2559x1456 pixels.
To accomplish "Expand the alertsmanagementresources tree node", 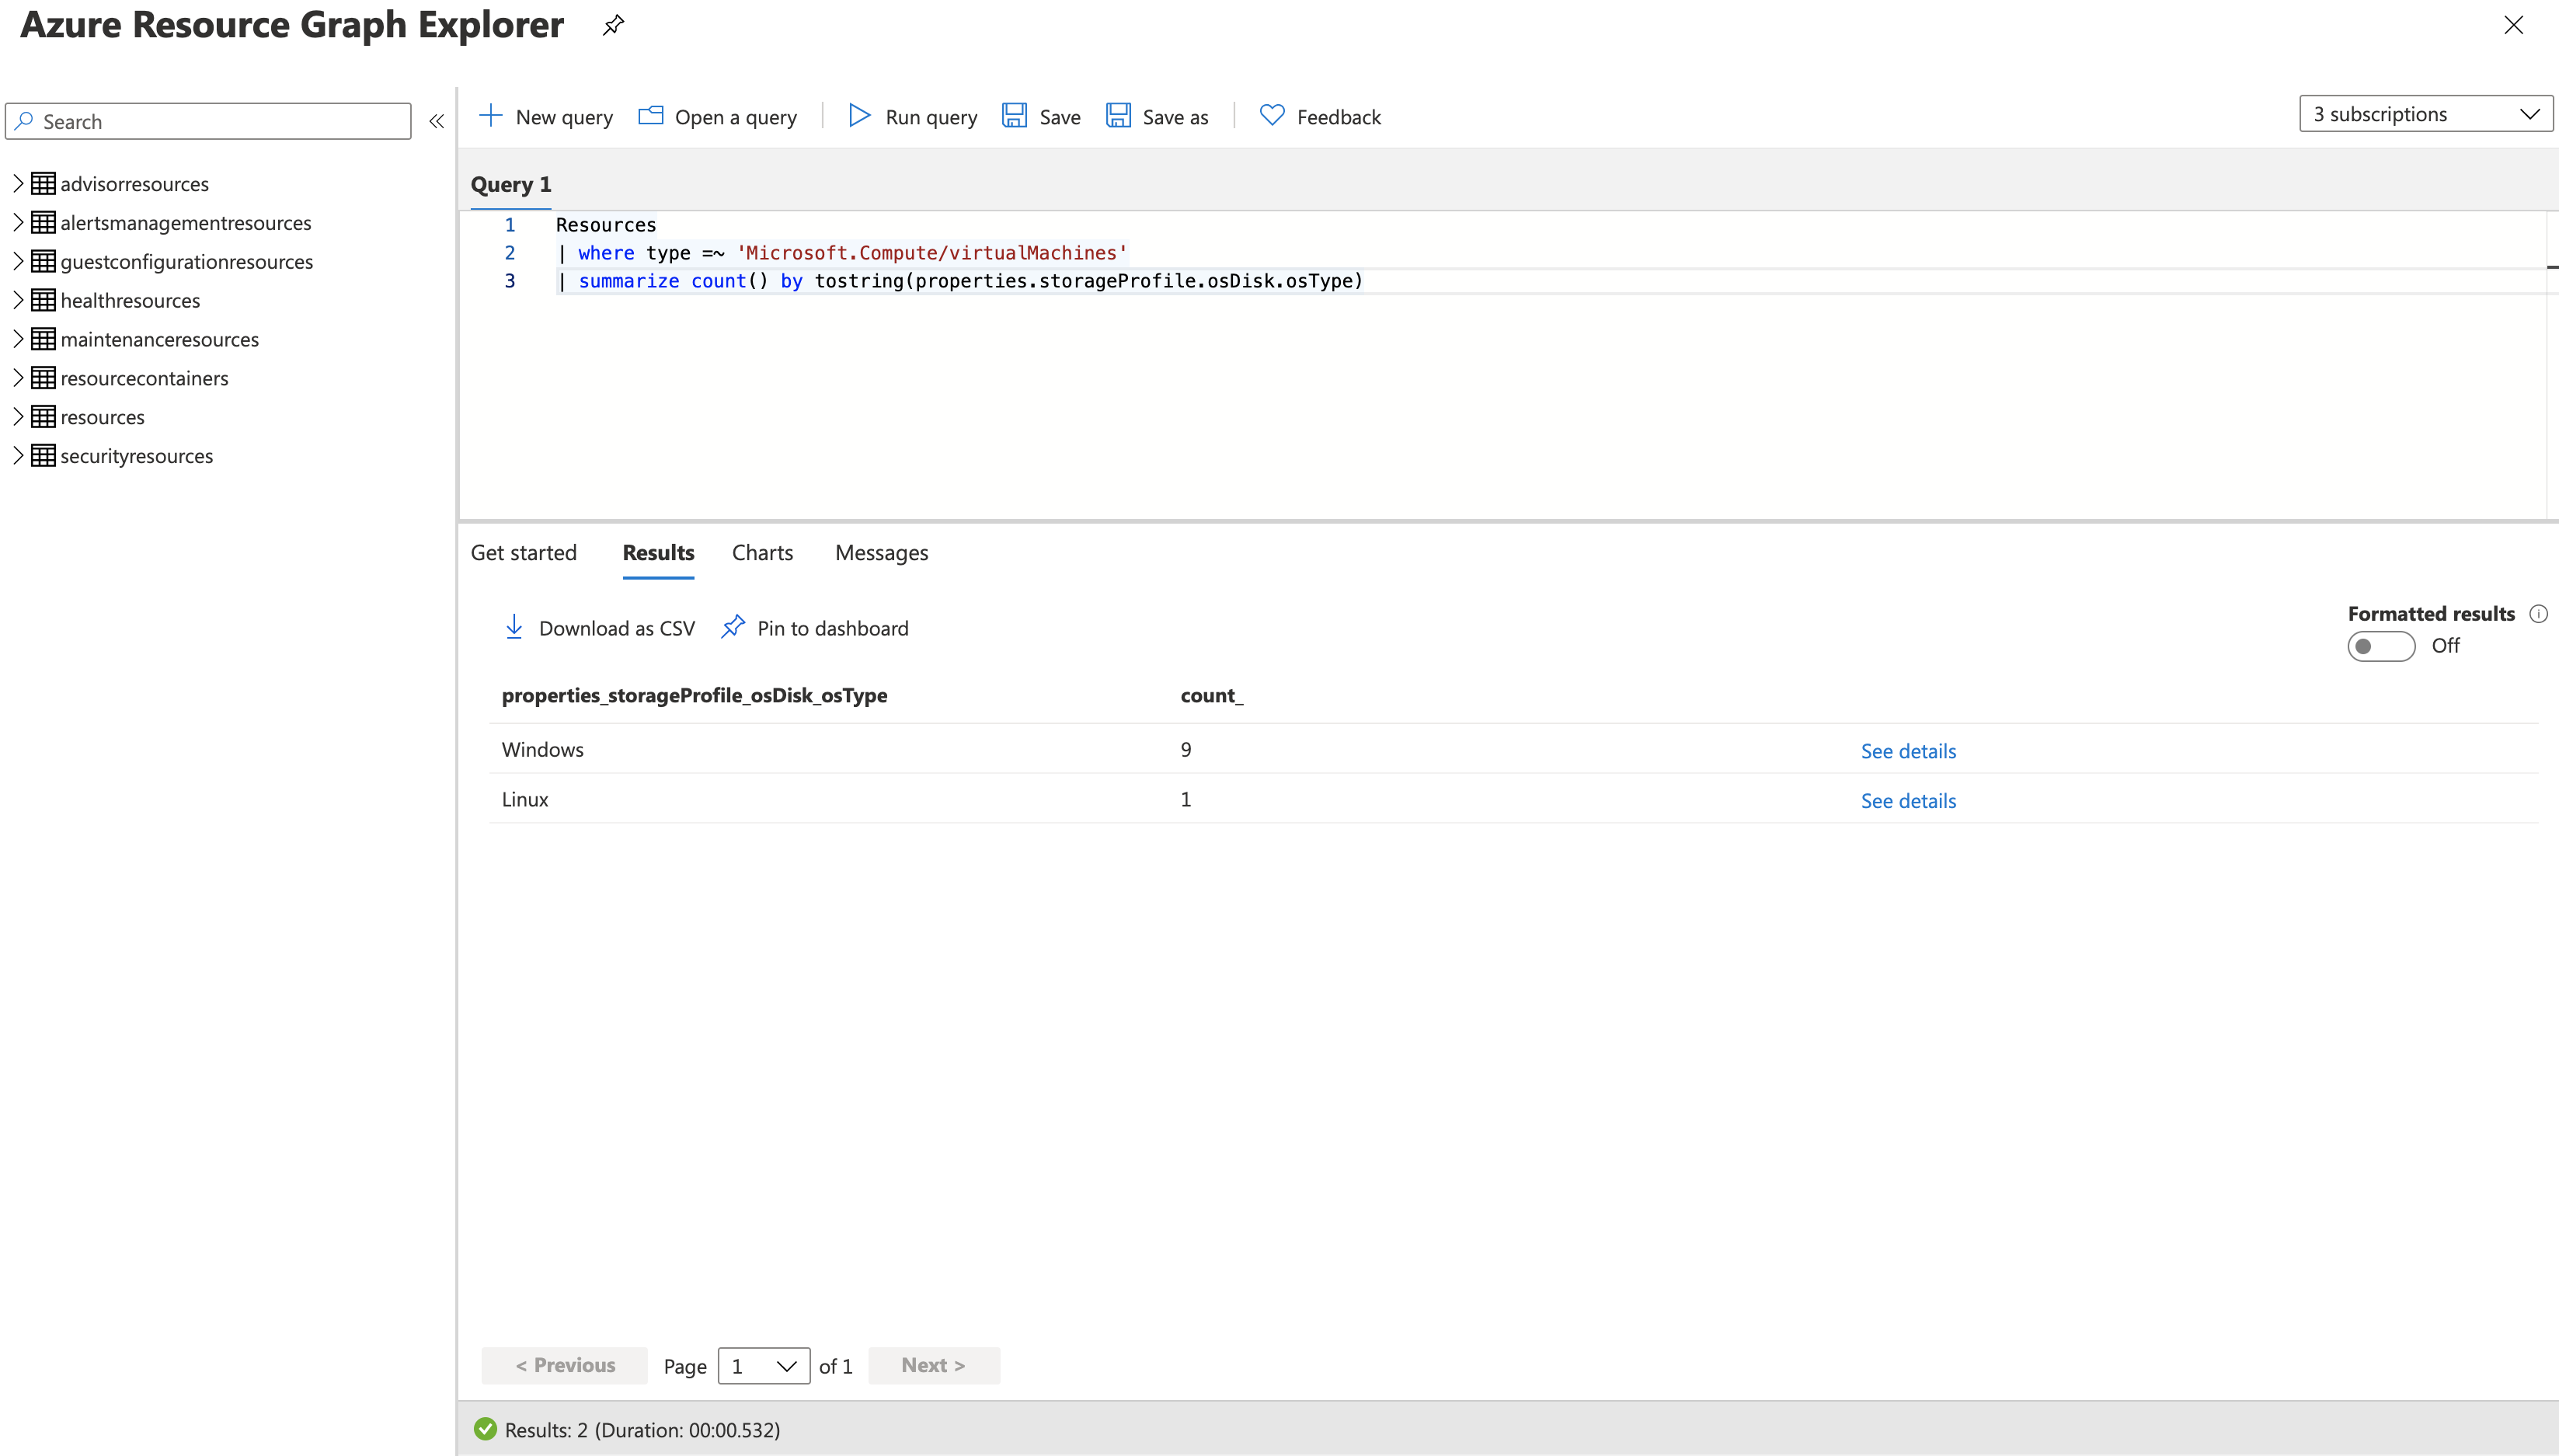I will [x=18, y=222].
